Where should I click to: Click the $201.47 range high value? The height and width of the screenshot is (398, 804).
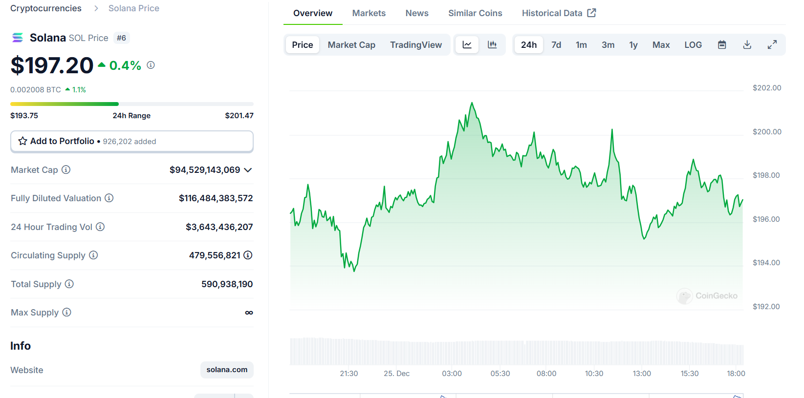(239, 116)
